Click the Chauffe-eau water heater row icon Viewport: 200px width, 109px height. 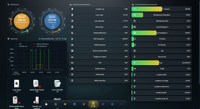pyautogui.click(x=72, y=9)
